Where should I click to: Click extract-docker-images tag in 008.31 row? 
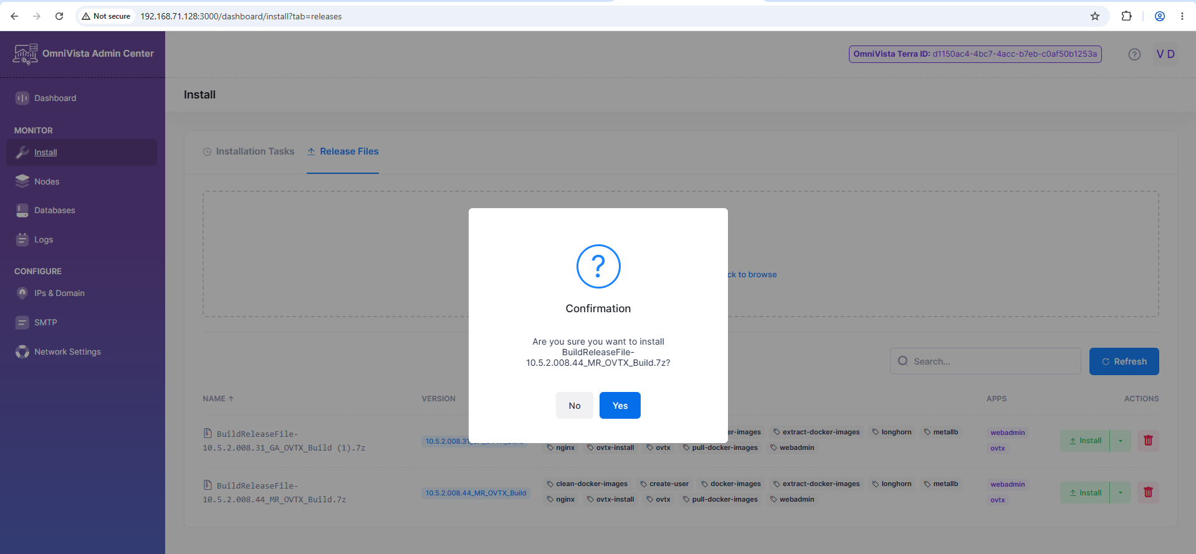pos(816,432)
